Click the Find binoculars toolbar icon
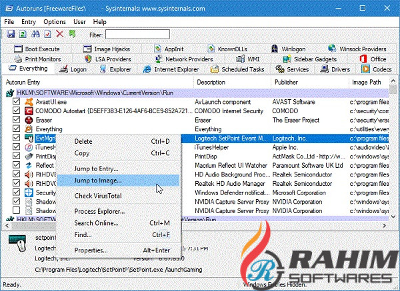The image size is (400, 291). coord(35,34)
